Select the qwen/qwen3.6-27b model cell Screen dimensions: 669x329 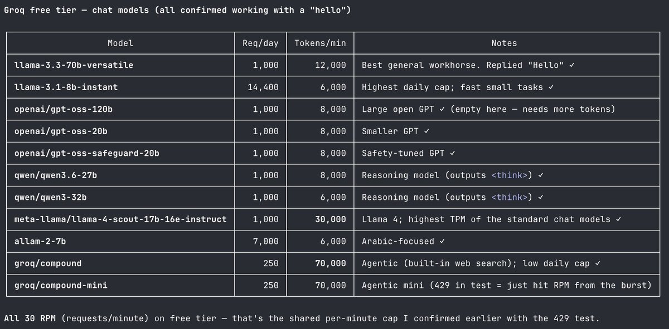coord(59,175)
